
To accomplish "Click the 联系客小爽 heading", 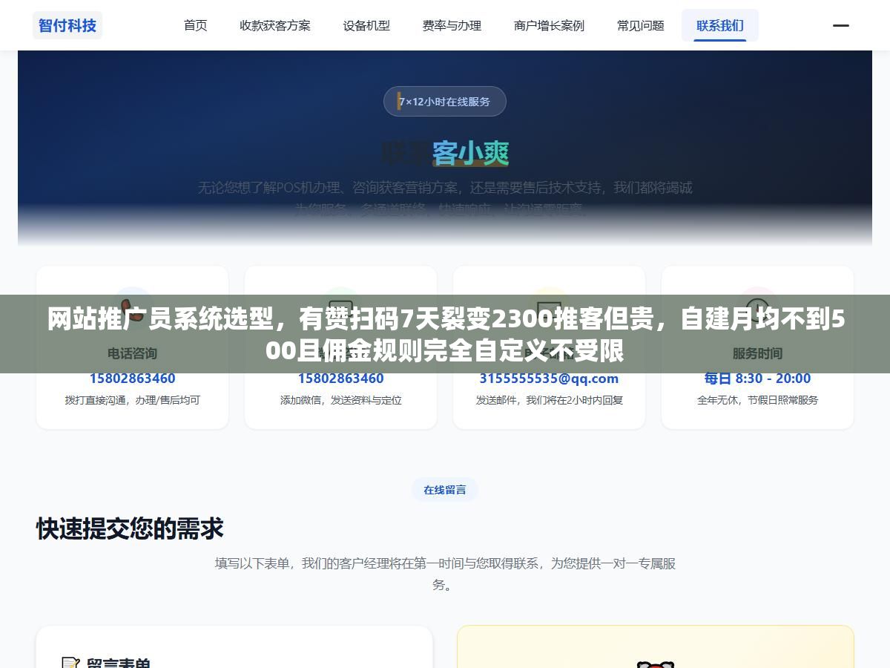I will coord(445,153).
